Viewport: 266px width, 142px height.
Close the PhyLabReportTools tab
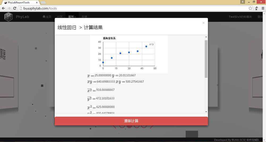tap(37, 3)
